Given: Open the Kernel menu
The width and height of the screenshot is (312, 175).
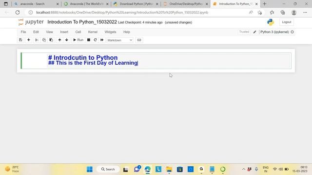Looking at the screenshot, I should tap(93, 32).
